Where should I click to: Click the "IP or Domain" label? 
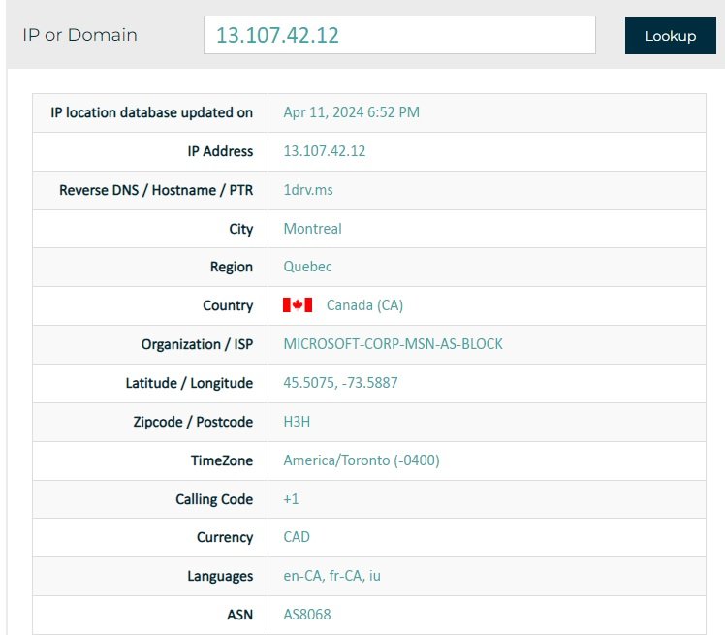point(80,35)
